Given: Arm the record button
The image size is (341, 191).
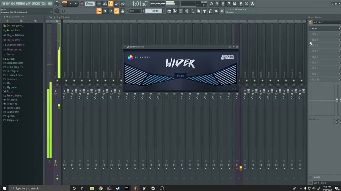Looking at the screenshot, I should pos(82,4).
